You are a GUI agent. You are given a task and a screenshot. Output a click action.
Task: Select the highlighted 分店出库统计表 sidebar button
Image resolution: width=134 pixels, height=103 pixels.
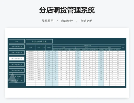[17, 59]
